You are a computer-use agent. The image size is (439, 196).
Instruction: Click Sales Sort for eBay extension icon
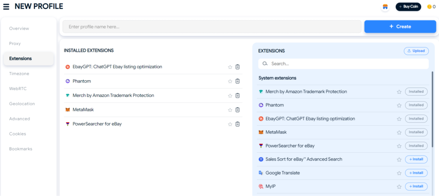click(x=261, y=159)
